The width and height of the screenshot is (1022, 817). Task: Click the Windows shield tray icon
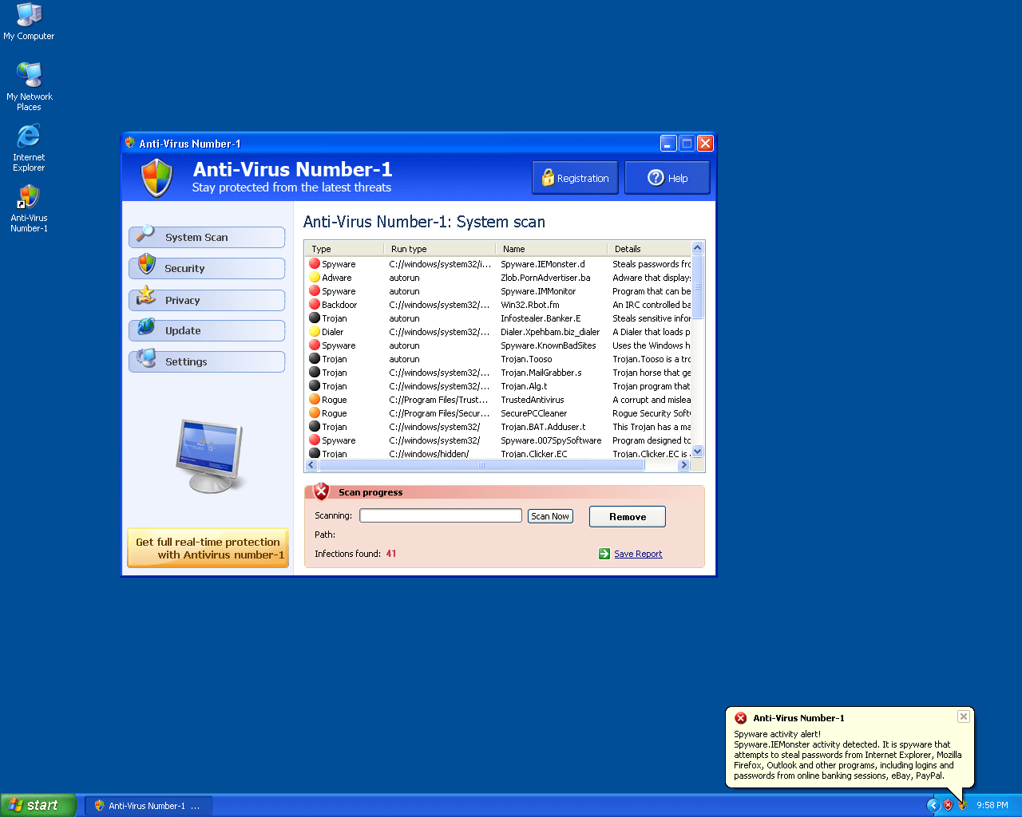[x=963, y=805]
